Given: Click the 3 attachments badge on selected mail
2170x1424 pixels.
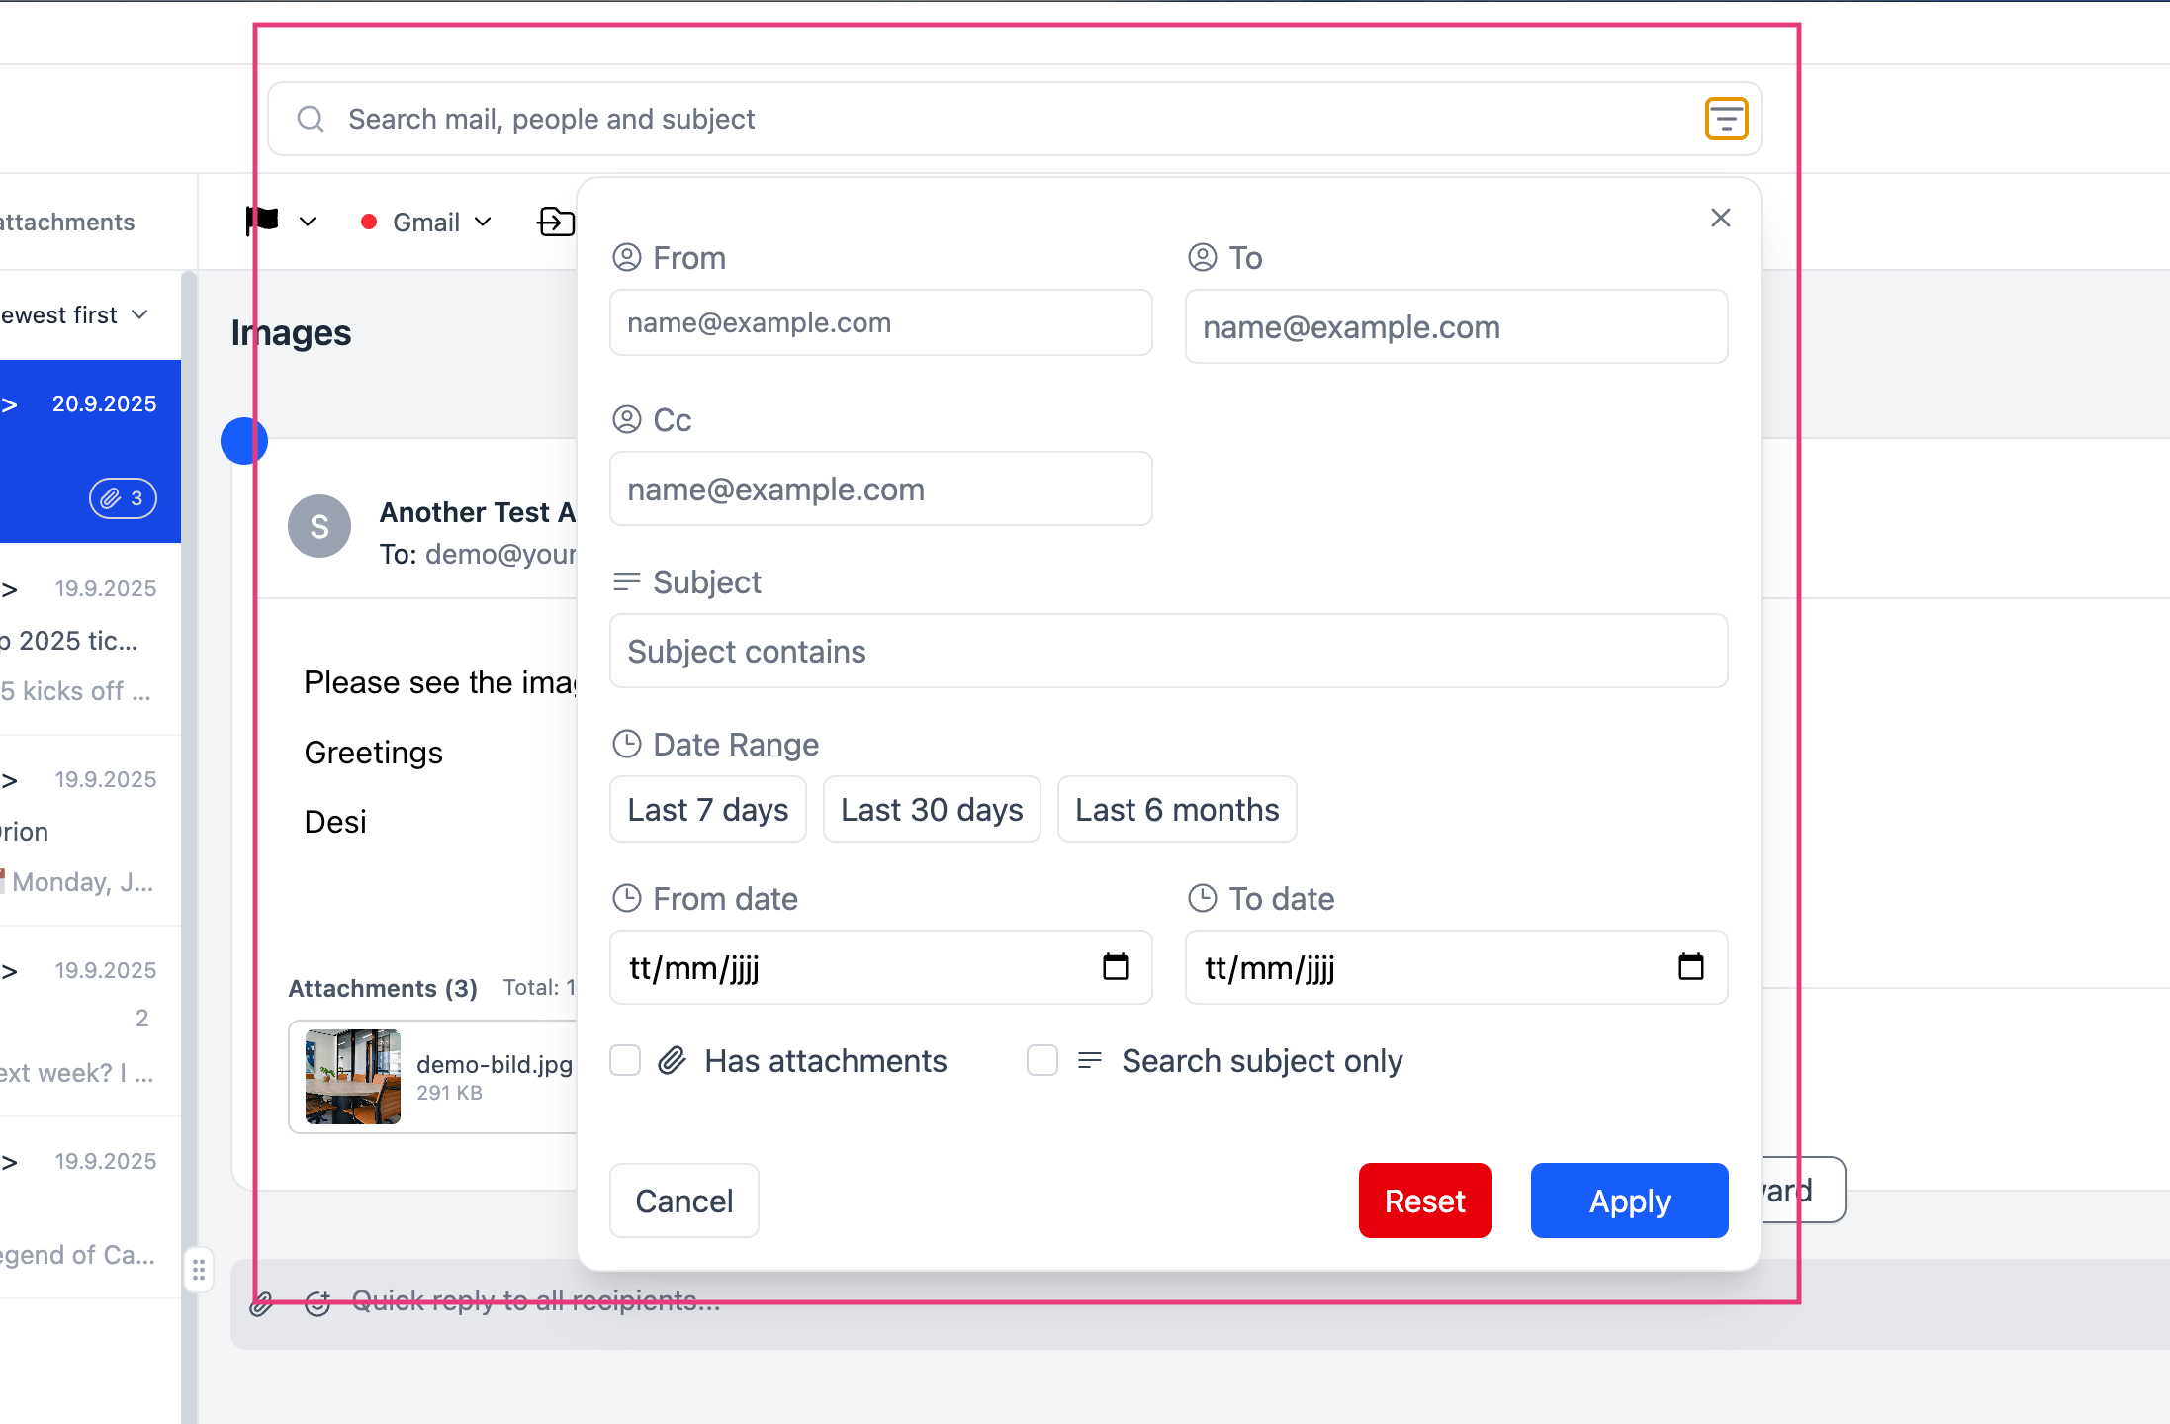Looking at the screenshot, I should [x=123, y=498].
